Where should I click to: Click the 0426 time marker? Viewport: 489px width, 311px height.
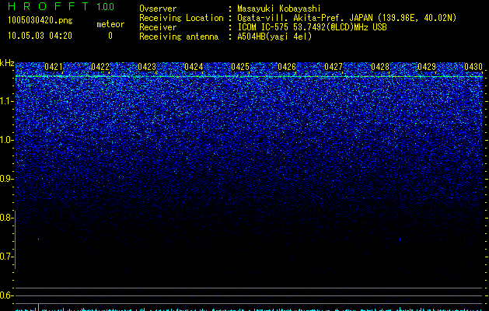tap(287, 67)
